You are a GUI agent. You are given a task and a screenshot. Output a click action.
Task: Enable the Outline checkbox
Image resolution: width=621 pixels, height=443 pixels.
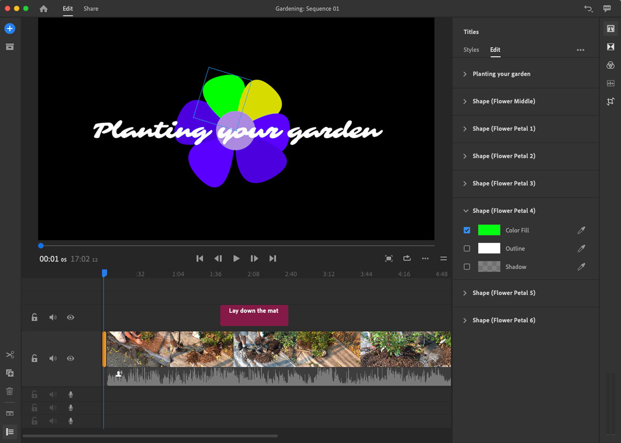467,249
